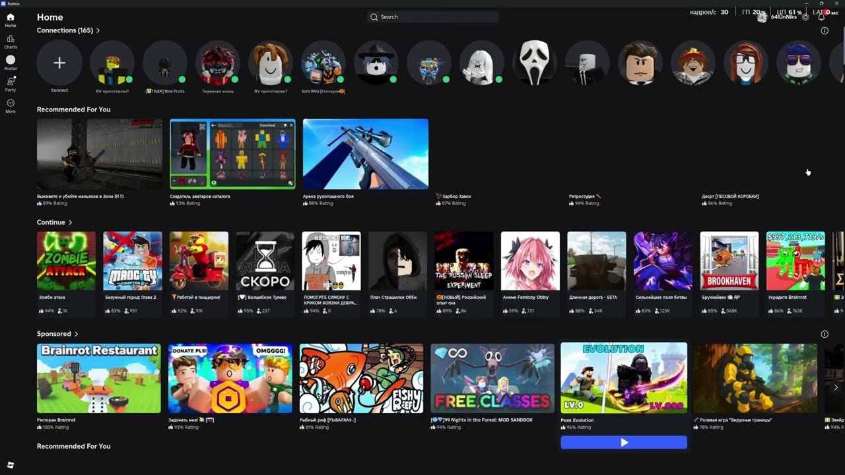
Task: Open the notifications bell icon
Action: point(821,16)
